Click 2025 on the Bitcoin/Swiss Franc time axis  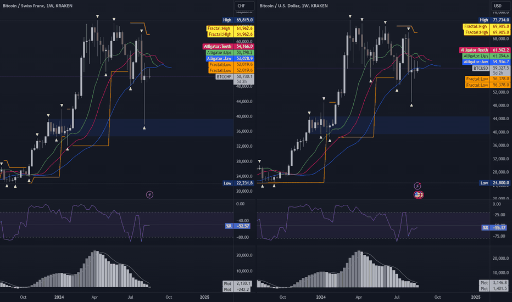pos(204,297)
